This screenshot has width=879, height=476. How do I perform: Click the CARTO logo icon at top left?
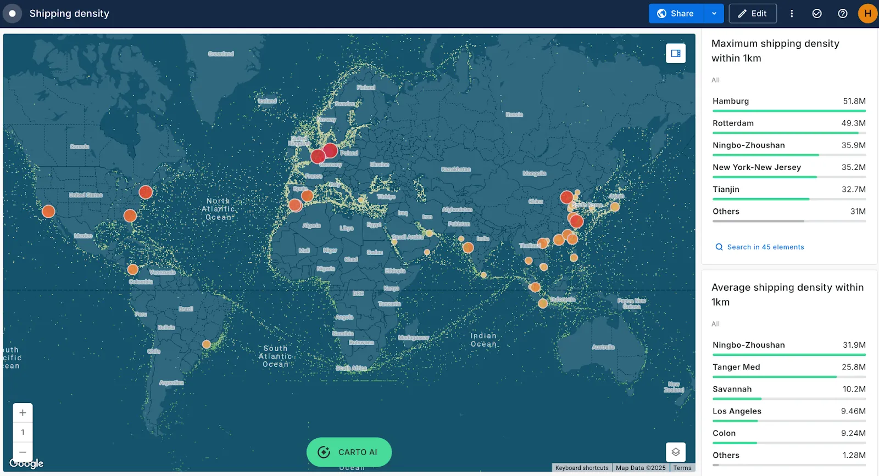coord(12,13)
